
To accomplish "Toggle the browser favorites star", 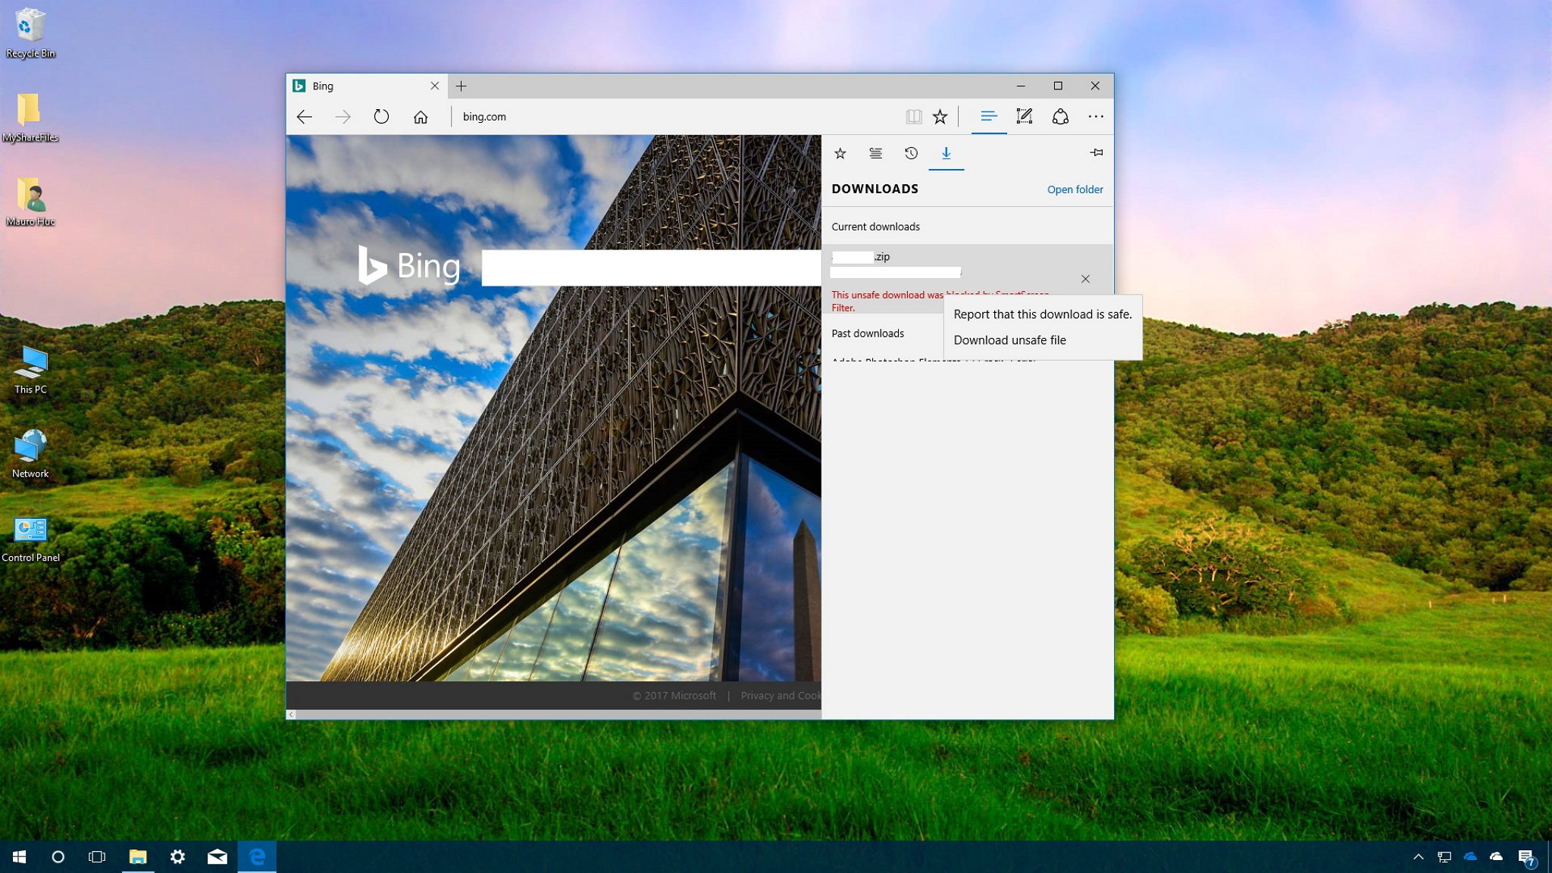I will tap(940, 116).
